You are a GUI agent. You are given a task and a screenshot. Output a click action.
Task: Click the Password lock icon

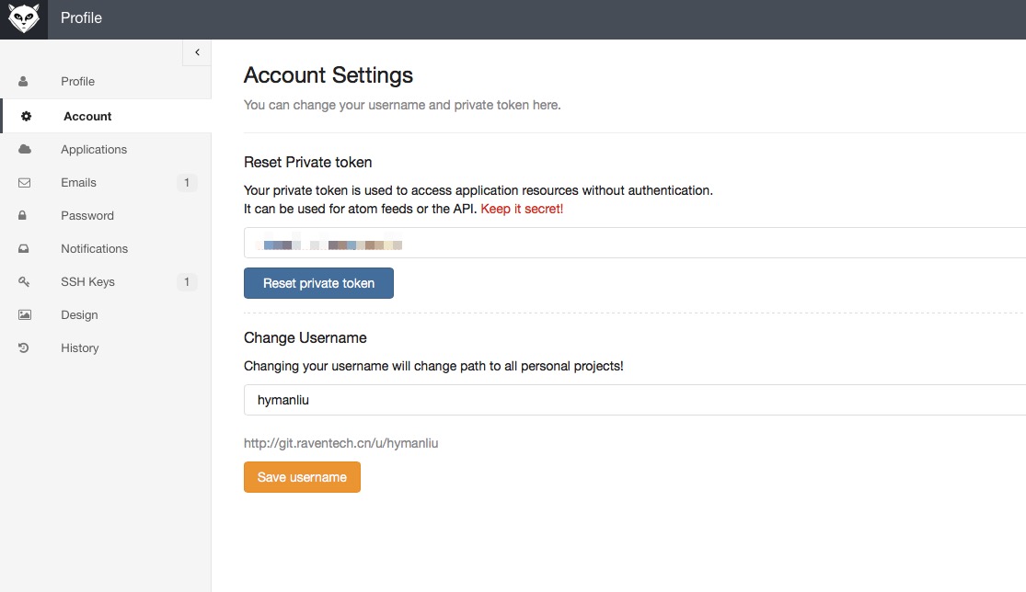24,216
